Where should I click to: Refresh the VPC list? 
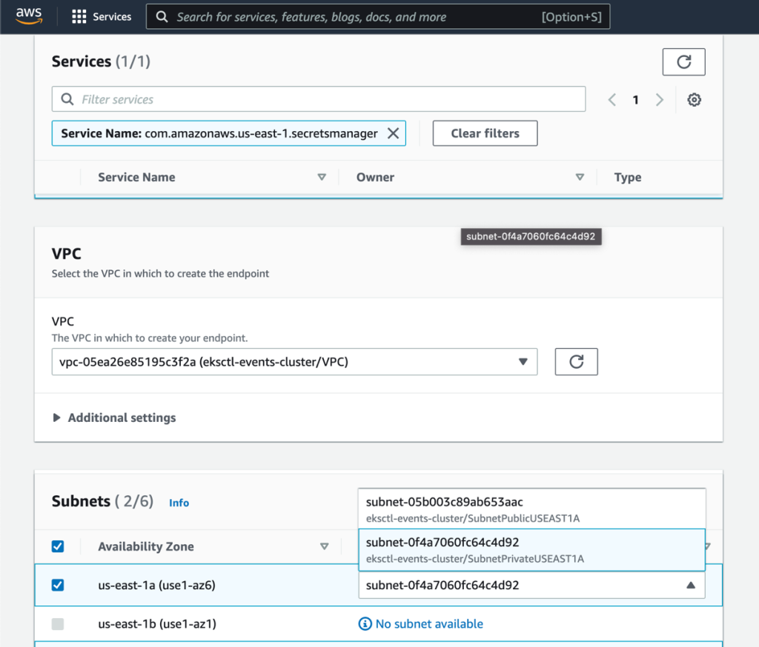(x=576, y=361)
